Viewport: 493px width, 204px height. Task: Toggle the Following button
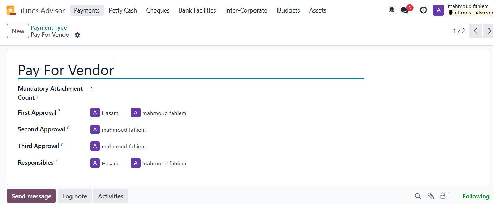tap(476, 196)
